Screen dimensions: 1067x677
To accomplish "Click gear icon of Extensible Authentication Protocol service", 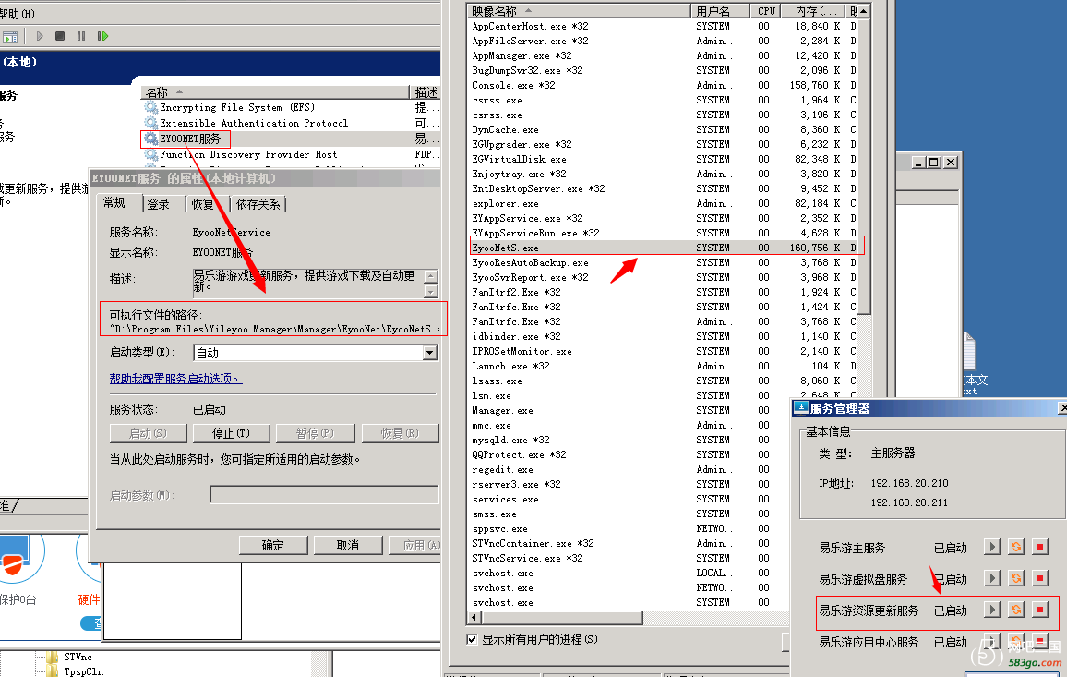I will [151, 123].
